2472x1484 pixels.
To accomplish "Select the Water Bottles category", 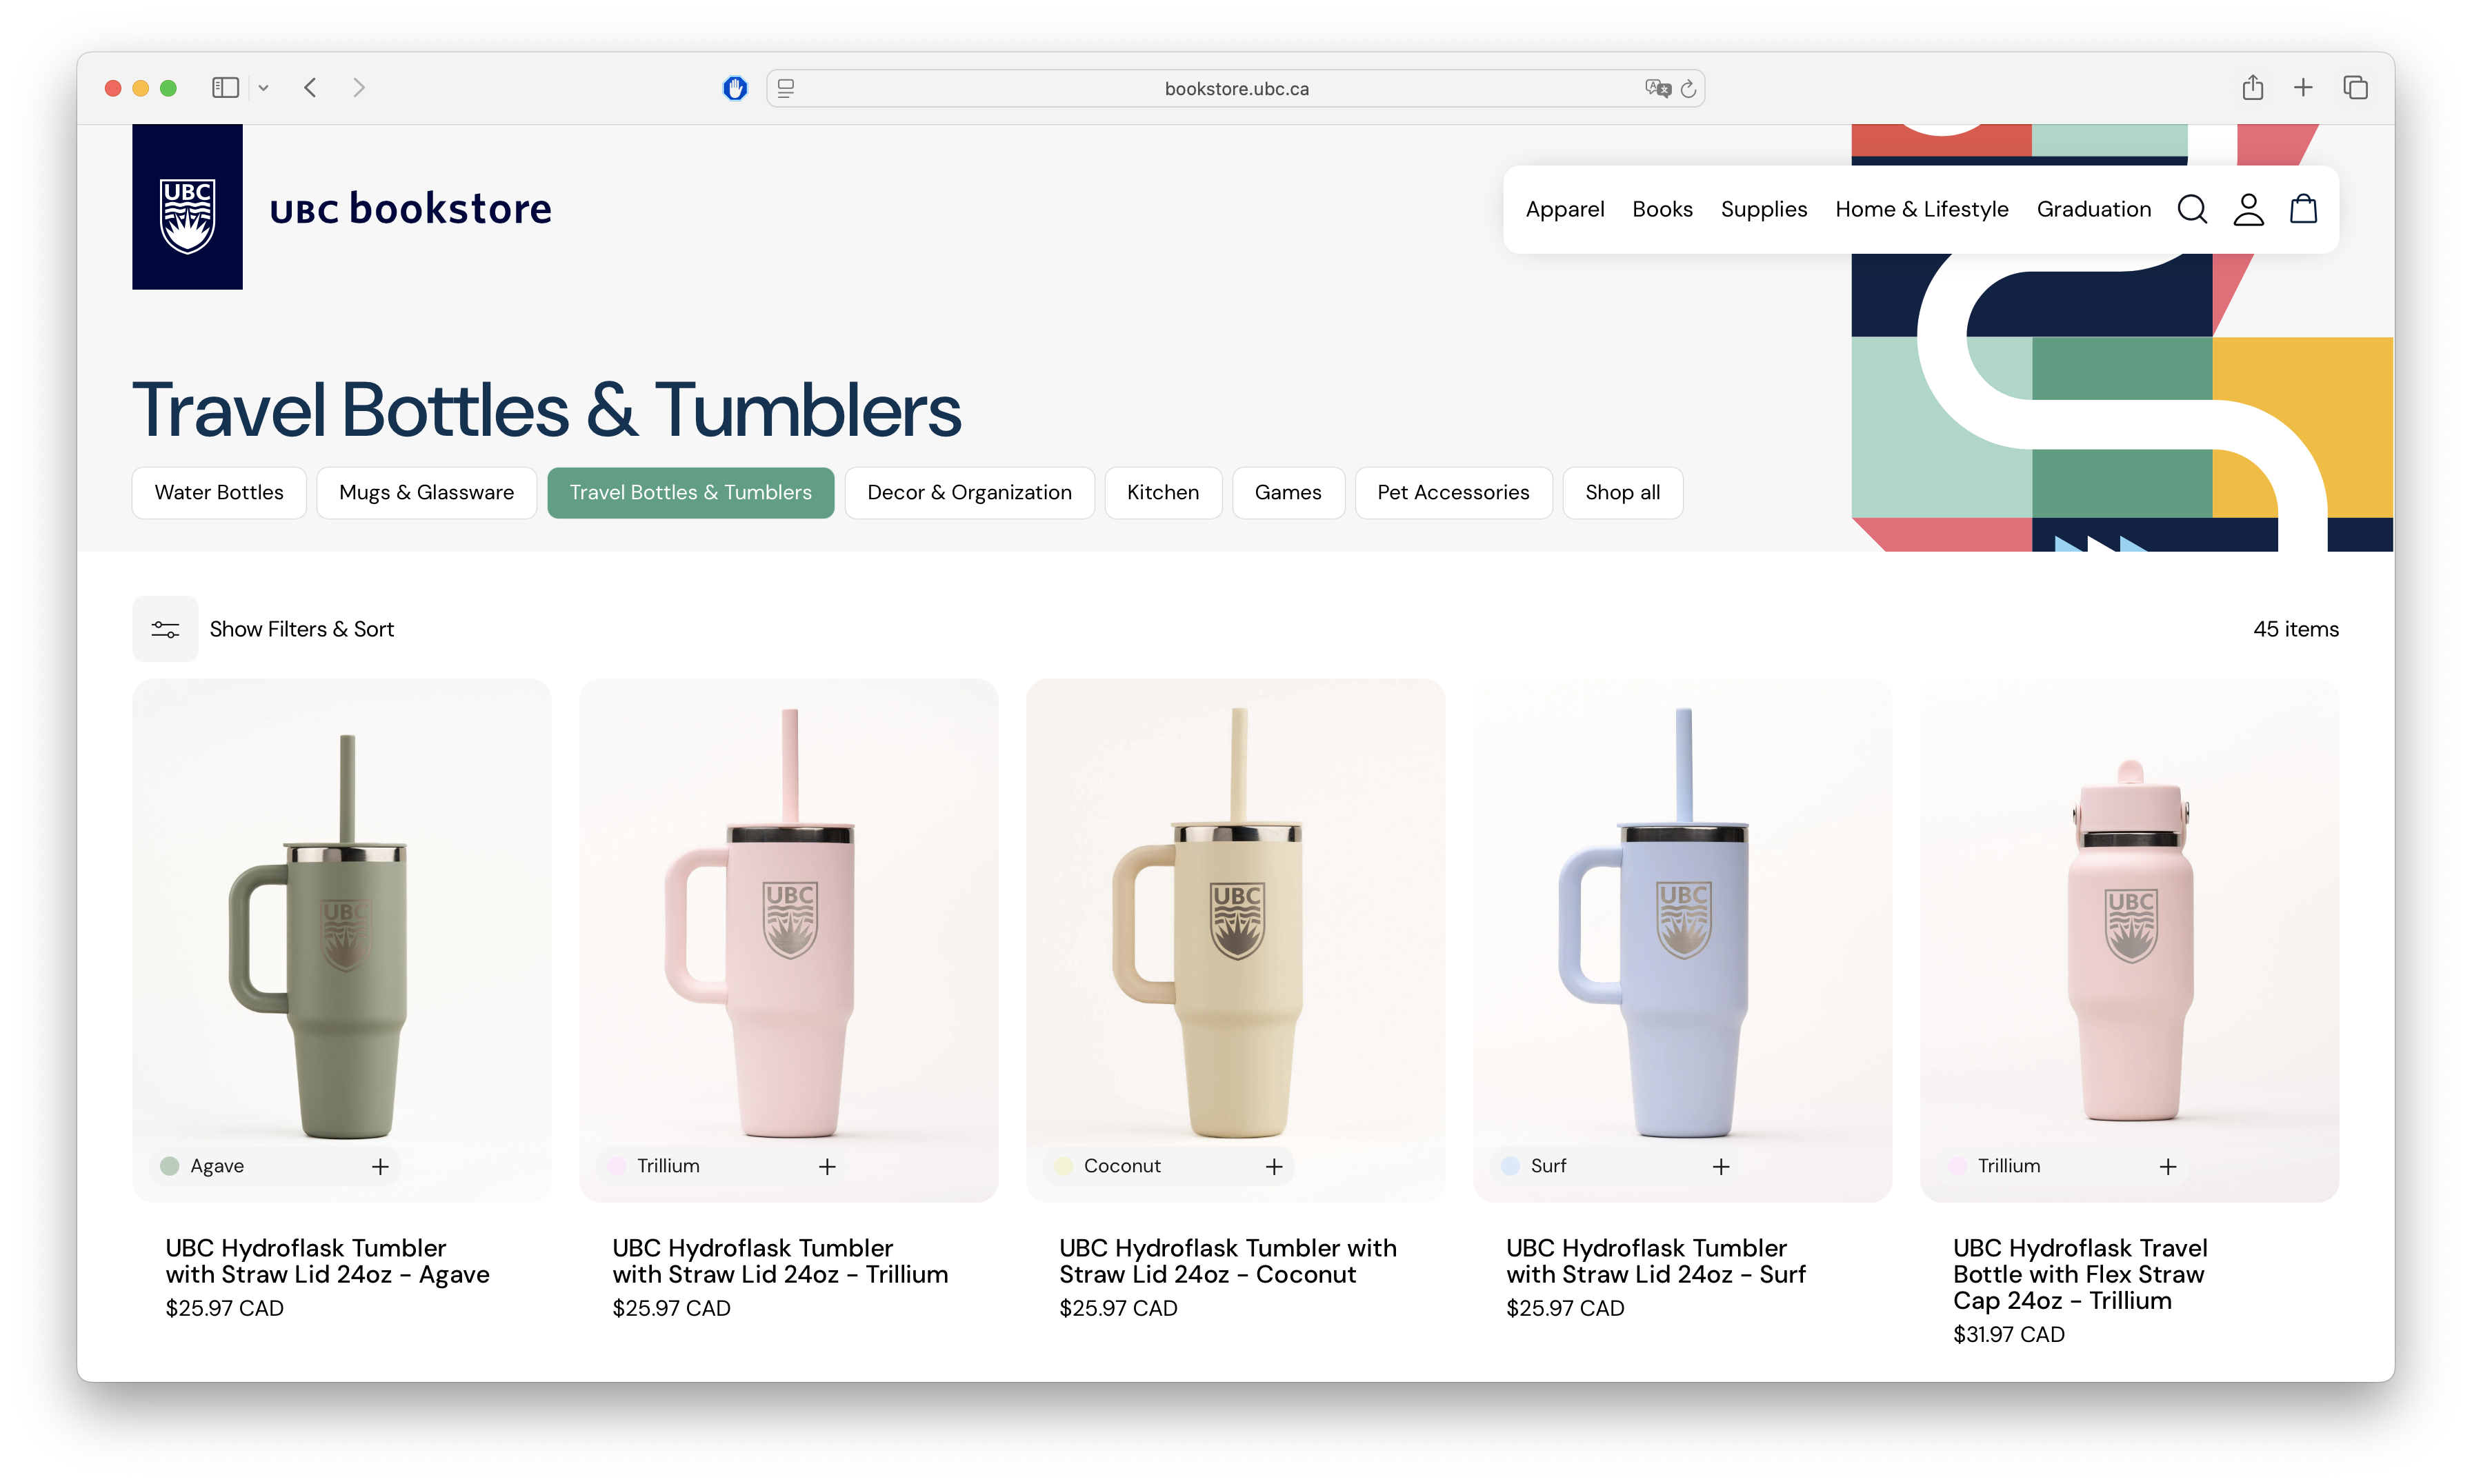I will pyautogui.click(x=219, y=492).
